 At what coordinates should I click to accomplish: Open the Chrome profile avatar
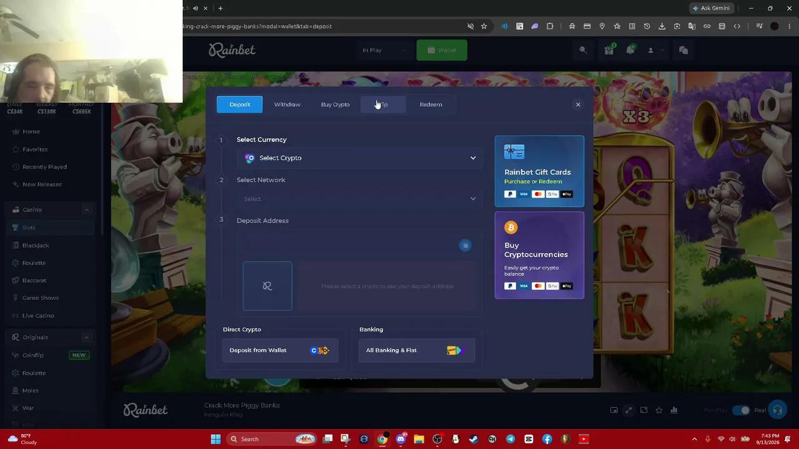point(775,26)
